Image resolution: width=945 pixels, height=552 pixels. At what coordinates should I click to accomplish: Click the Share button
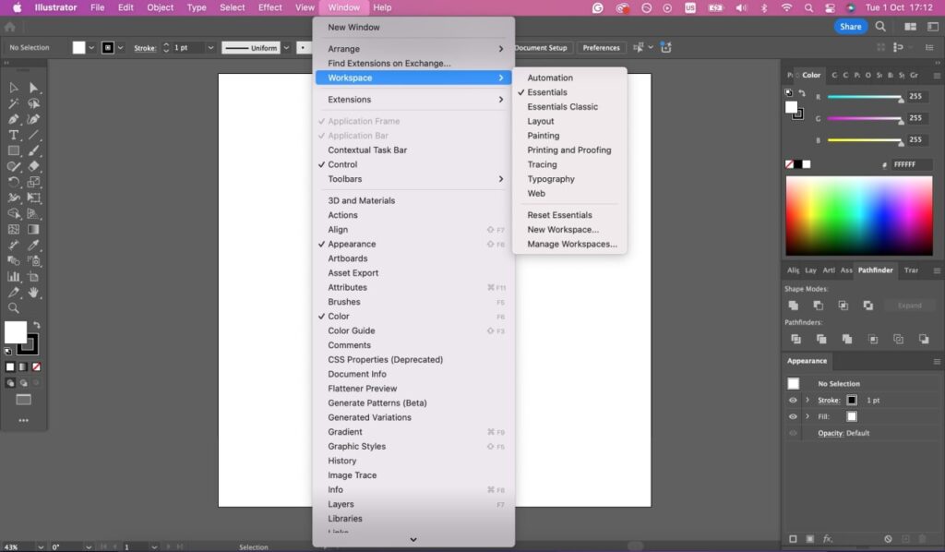(x=850, y=27)
